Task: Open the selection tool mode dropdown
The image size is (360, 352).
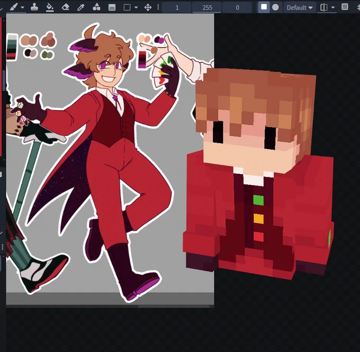Action: pyautogui.click(x=136, y=7)
